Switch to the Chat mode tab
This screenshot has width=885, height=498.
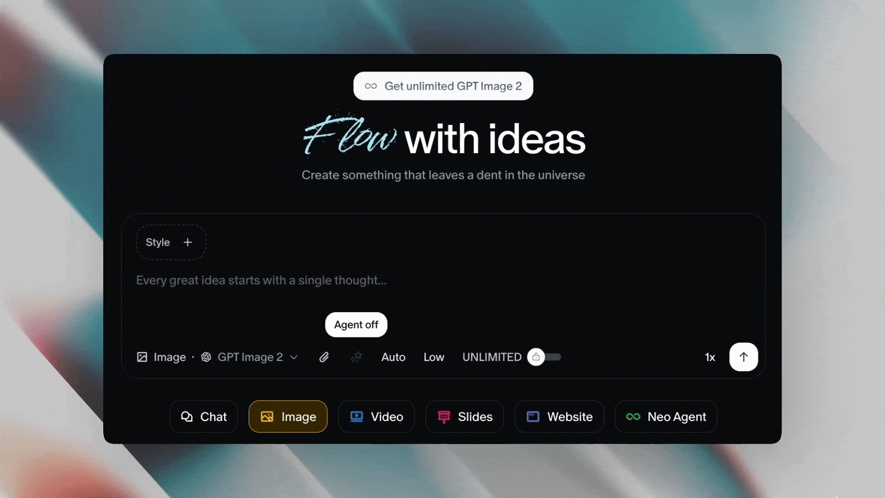pos(204,416)
